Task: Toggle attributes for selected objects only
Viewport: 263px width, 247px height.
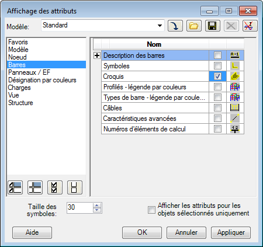Action: 151,210
